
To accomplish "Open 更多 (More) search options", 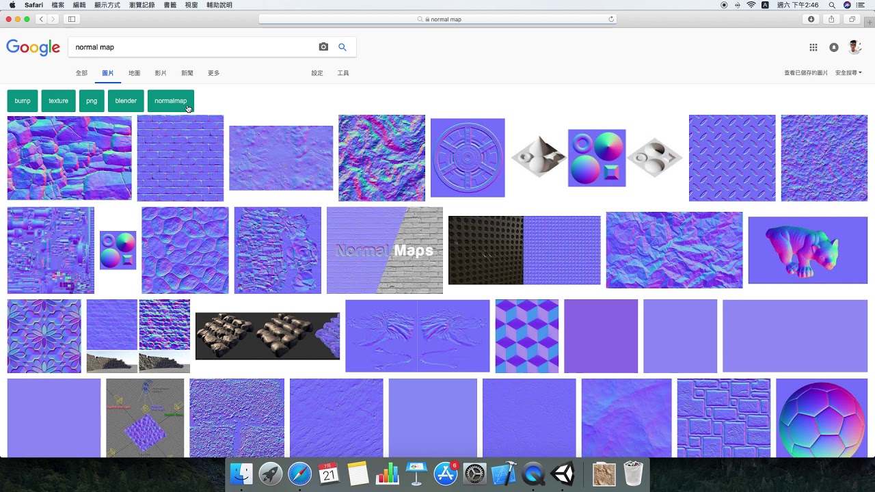I will (214, 73).
